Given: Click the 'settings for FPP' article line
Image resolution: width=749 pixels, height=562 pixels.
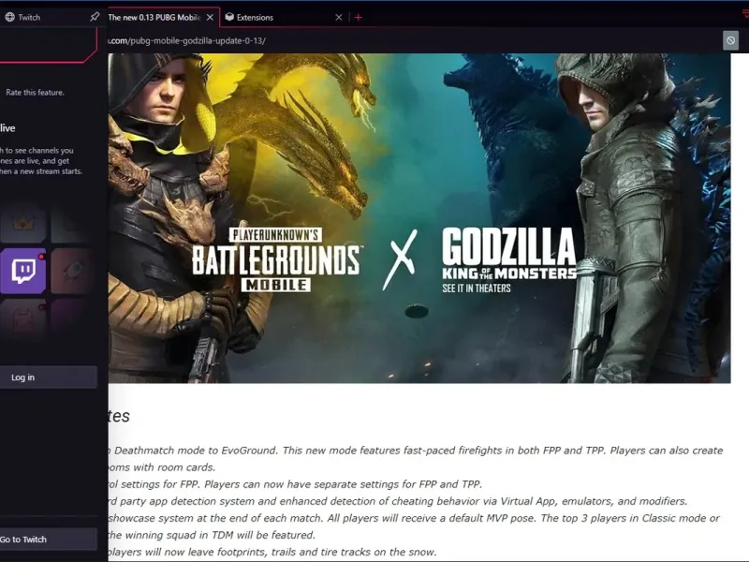Looking at the screenshot, I should click(295, 484).
